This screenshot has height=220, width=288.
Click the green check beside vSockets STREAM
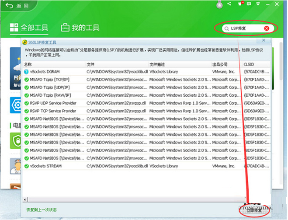(x=27, y=166)
